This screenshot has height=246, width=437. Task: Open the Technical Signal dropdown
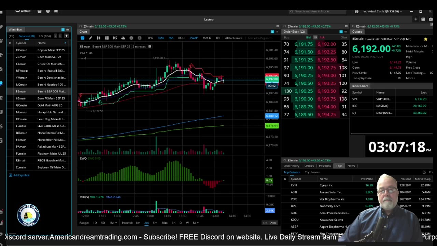coord(259,38)
